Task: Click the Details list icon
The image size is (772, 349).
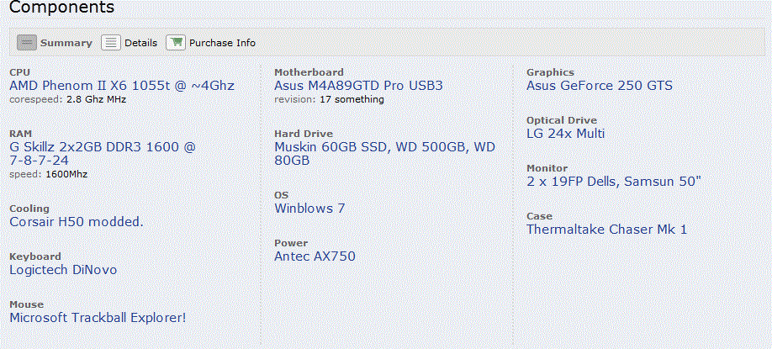Action: coord(111,43)
